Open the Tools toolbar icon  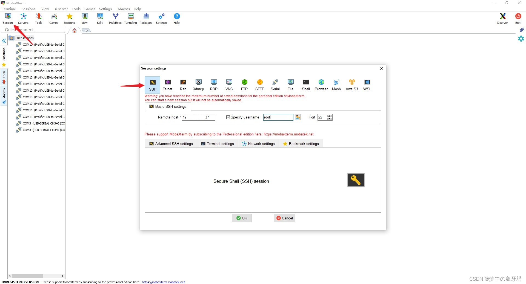pos(39,19)
